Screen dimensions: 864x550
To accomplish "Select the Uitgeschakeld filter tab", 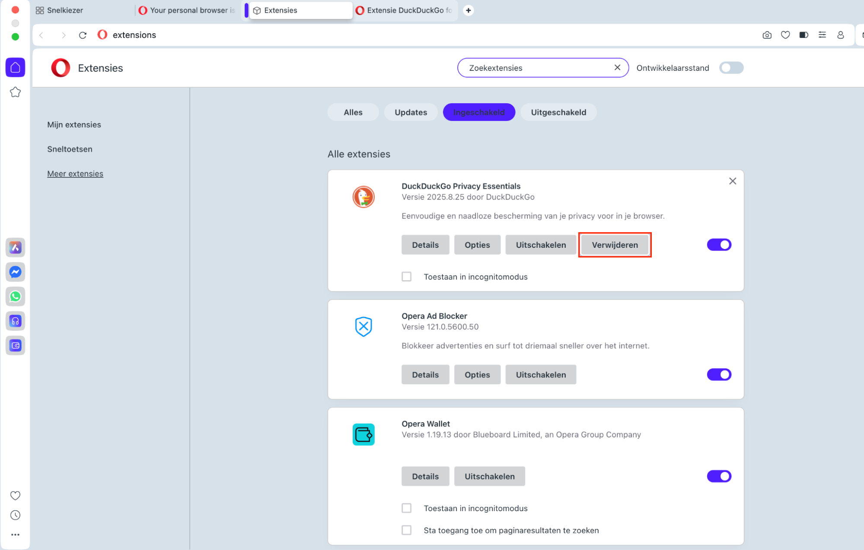I will [x=558, y=112].
